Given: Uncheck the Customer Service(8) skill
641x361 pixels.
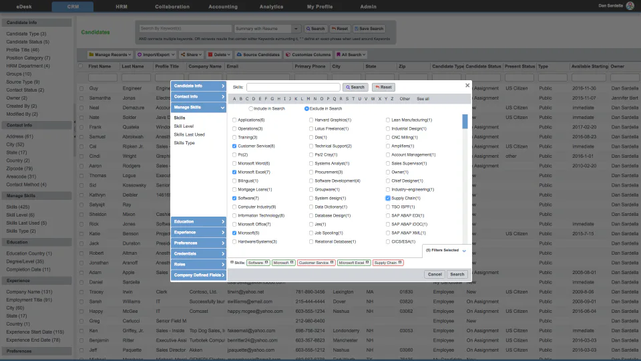Looking at the screenshot, I should coord(234,146).
